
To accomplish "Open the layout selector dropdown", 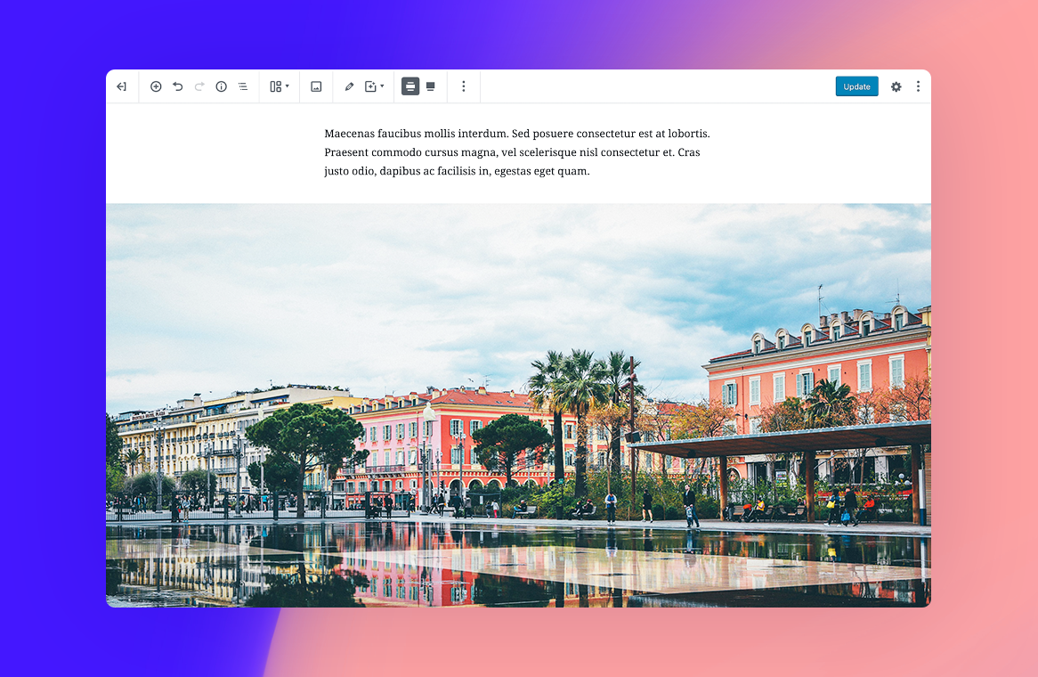I will (280, 86).
